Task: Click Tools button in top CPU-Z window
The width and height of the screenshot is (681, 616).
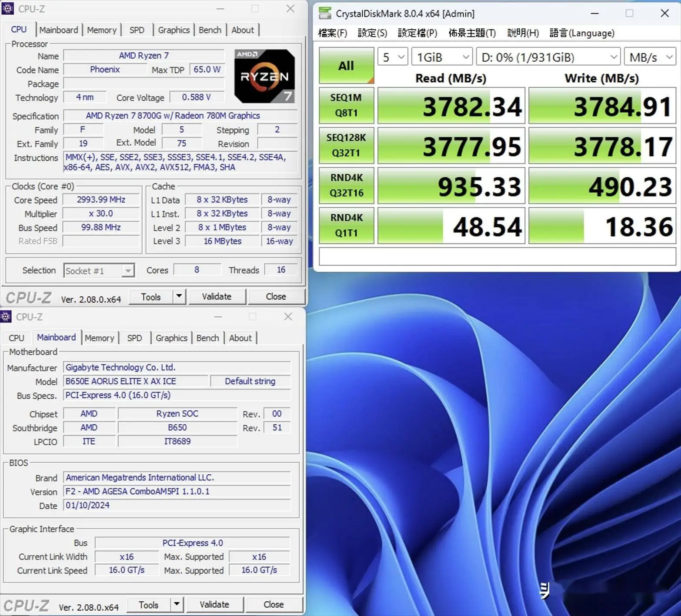Action: [x=151, y=297]
